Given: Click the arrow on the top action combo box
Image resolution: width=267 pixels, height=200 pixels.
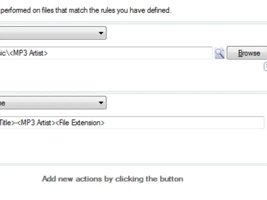Looking at the screenshot, I should pos(101,33).
